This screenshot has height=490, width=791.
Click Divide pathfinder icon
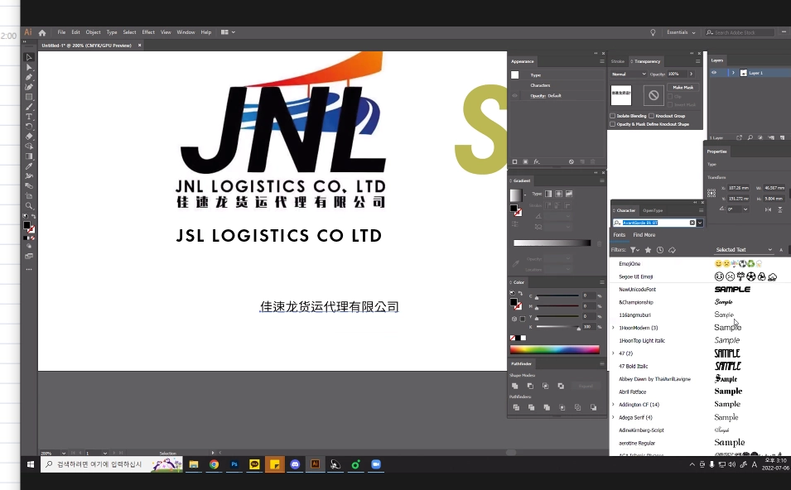[x=516, y=407]
